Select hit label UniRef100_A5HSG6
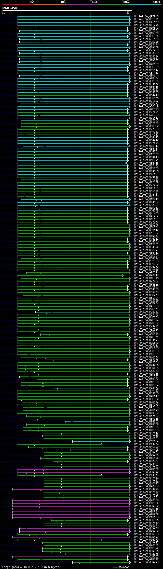The image size is (163, 569). pos(146,334)
